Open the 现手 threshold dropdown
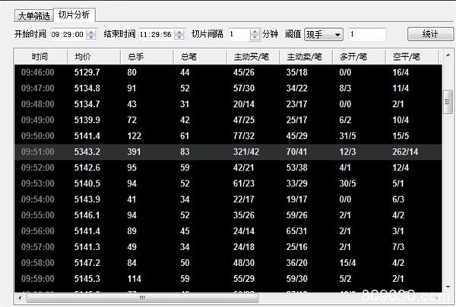The image size is (456, 307). point(324,35)
